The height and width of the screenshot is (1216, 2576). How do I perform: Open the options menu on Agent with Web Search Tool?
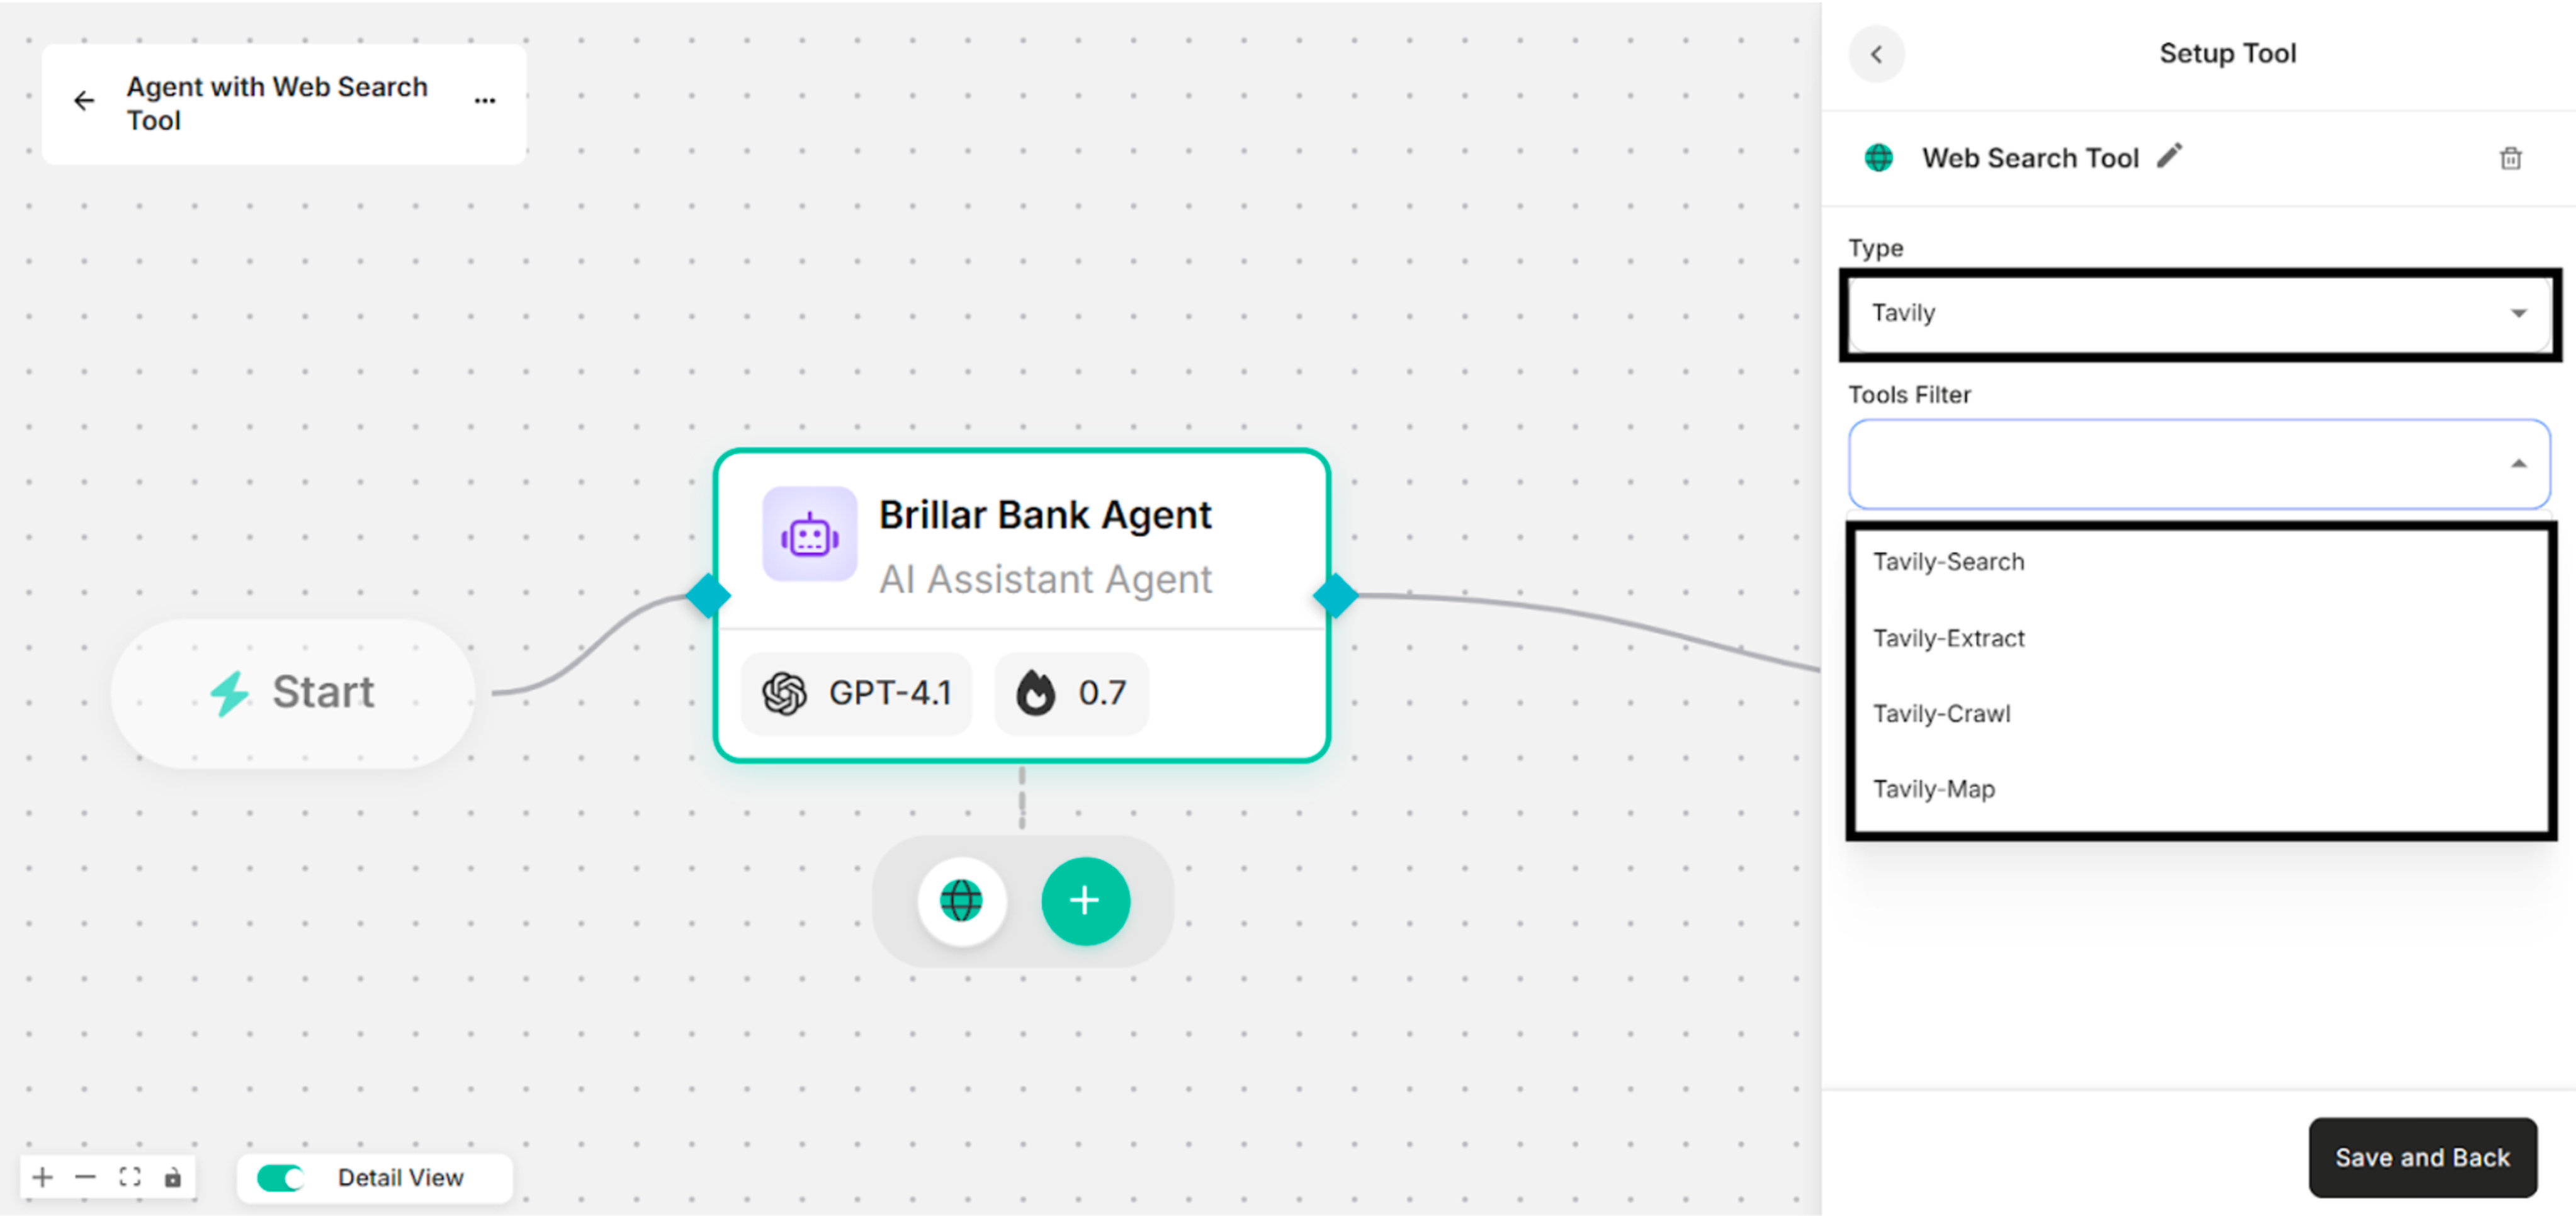[485, 100]
